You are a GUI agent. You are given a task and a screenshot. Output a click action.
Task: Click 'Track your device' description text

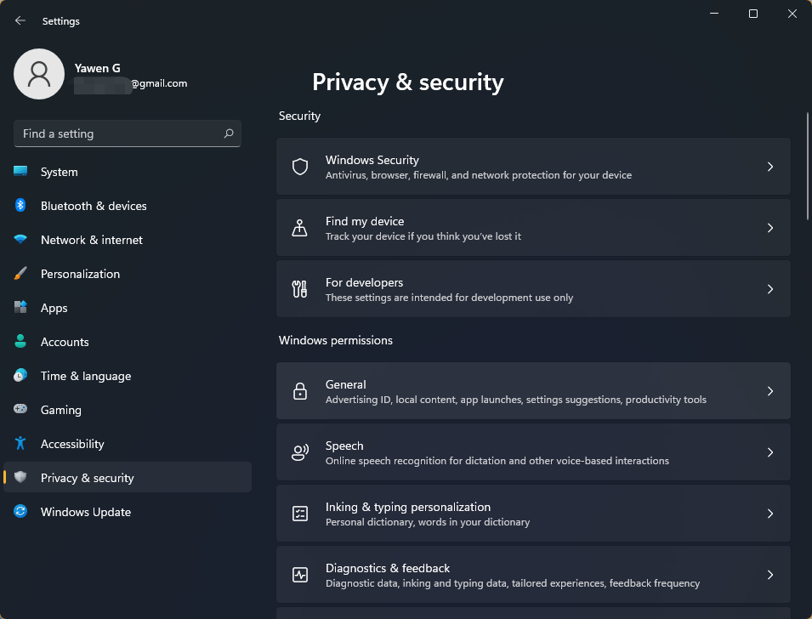click(x=423, y=236)
